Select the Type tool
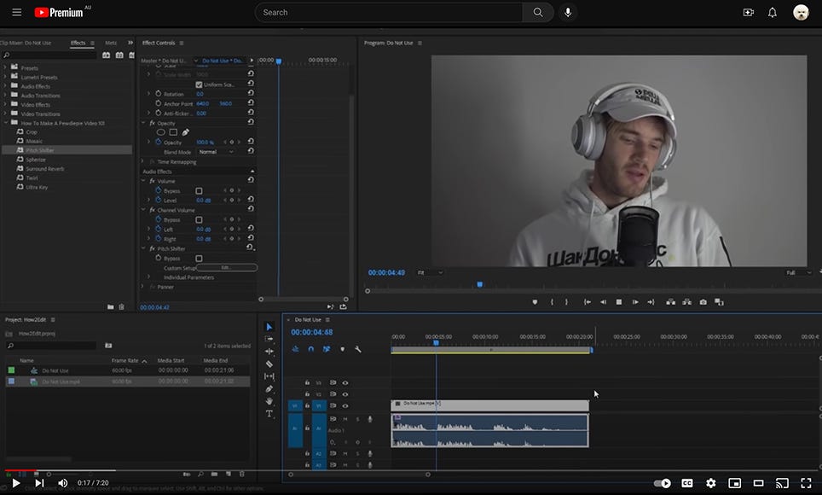The width and height of the screenshot is (822, 495). (x=269, y=413)
